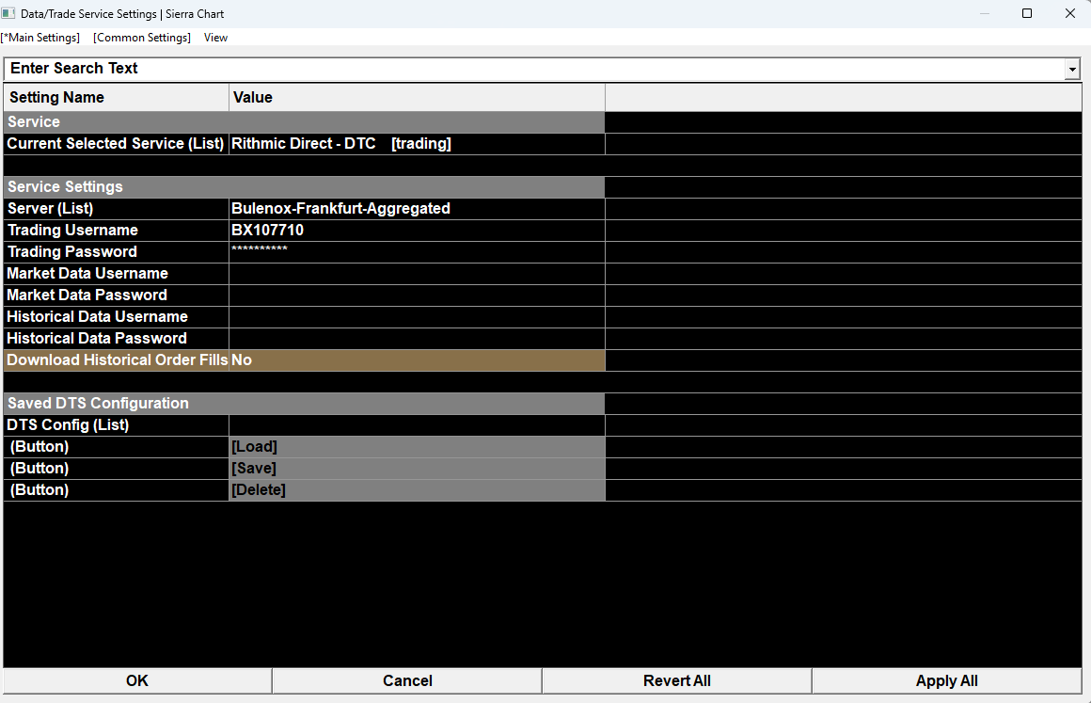This screenshot has height=703, width=1091.
Task: Select the Service section header
Action: [304, 122]
